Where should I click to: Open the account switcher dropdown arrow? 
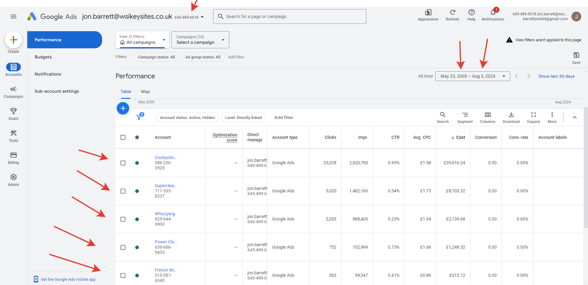point(202,17)
